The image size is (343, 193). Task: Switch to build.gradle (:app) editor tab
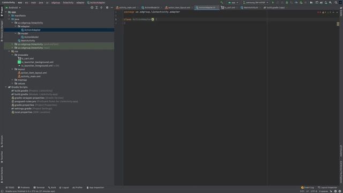pos(274,8)
